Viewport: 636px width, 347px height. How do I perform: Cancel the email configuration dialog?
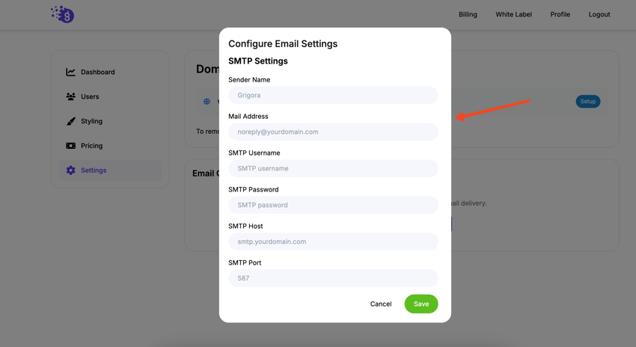click(381, 304)
